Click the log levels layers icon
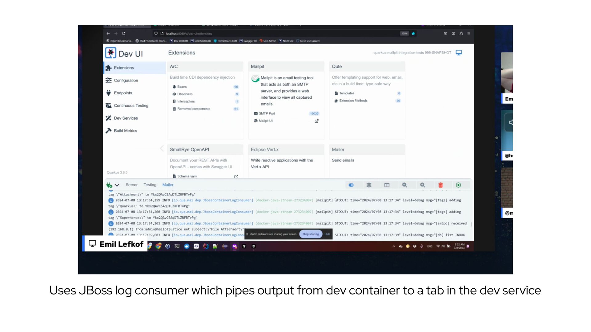The image size is (591, 332). coord(369,185)
